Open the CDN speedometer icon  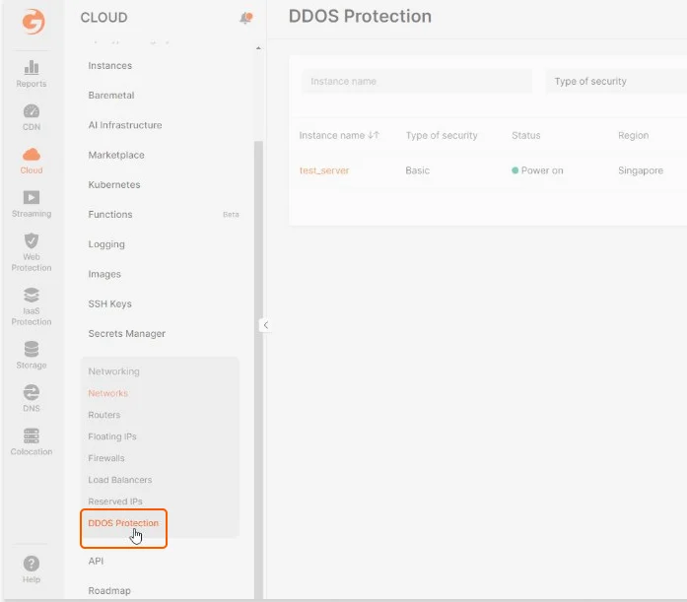click(32, 111)
